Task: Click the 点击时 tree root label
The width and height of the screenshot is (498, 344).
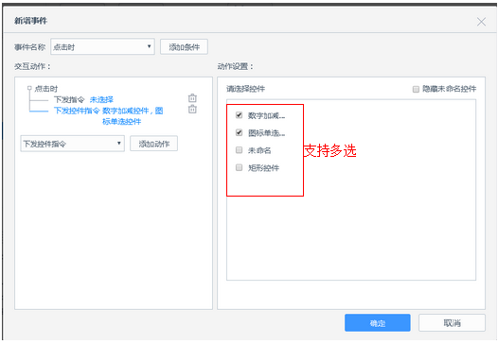Action: coord(46,89)
